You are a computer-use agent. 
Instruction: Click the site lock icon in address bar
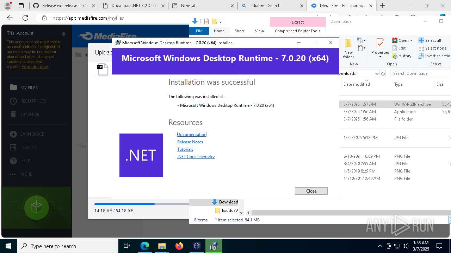pyautogui.click(x=44, y=18)
